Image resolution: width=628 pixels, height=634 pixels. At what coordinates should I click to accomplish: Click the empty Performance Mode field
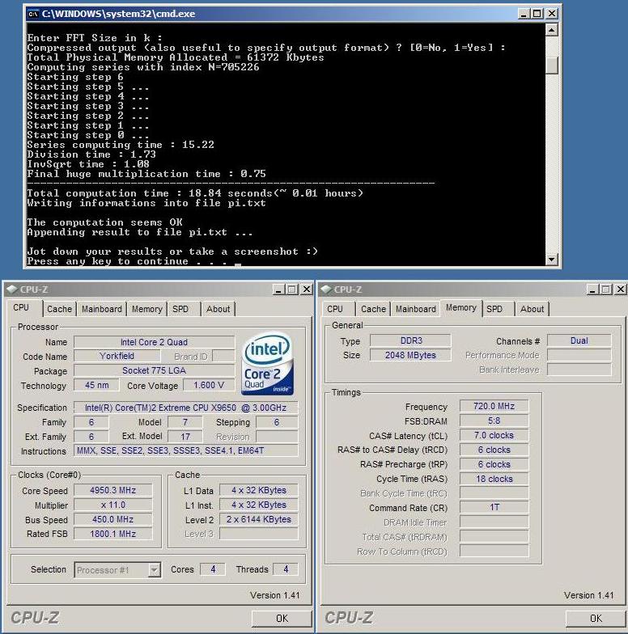pos(579,355)
